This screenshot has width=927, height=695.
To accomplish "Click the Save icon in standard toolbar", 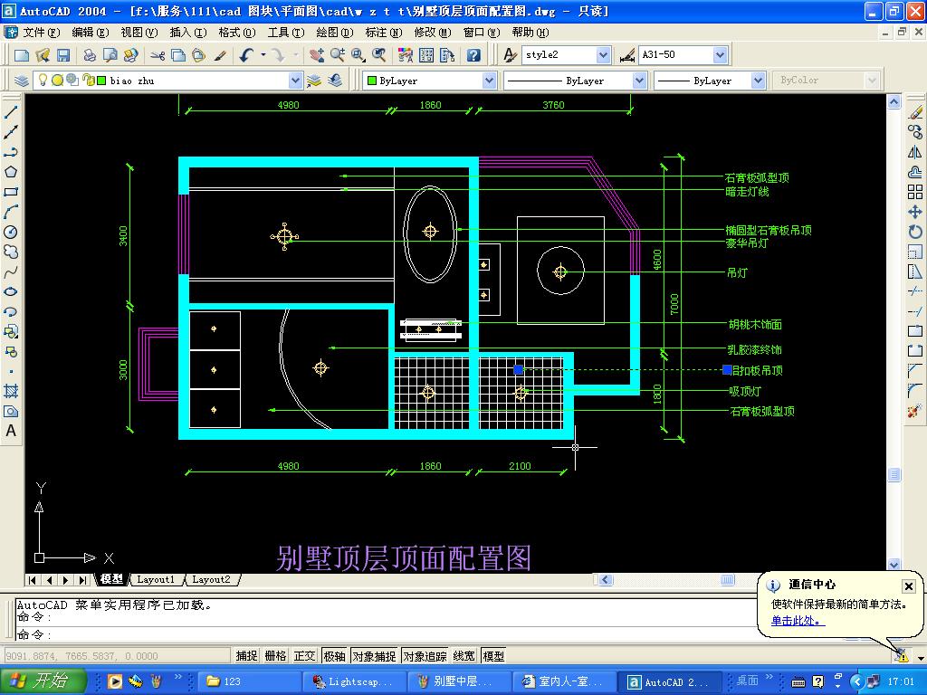I will 62,55.
